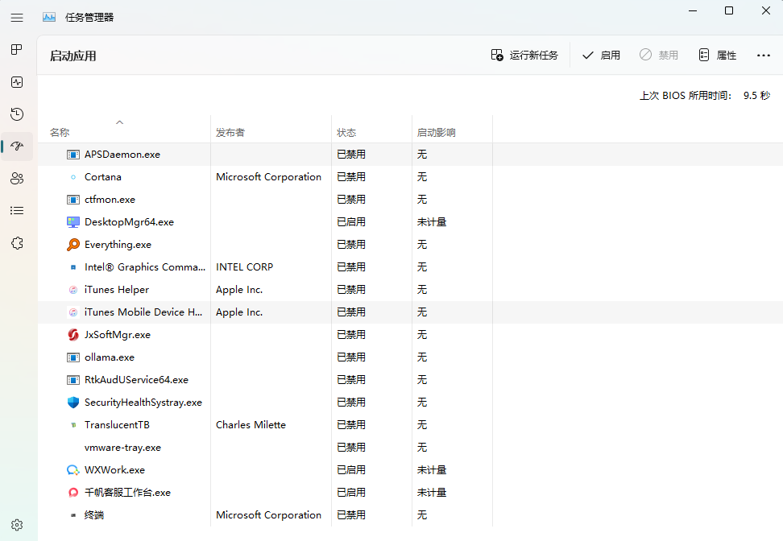This screenshot has width=783, height=541.
Task: Click the 运行新任务 button
Action: [524, 55]
